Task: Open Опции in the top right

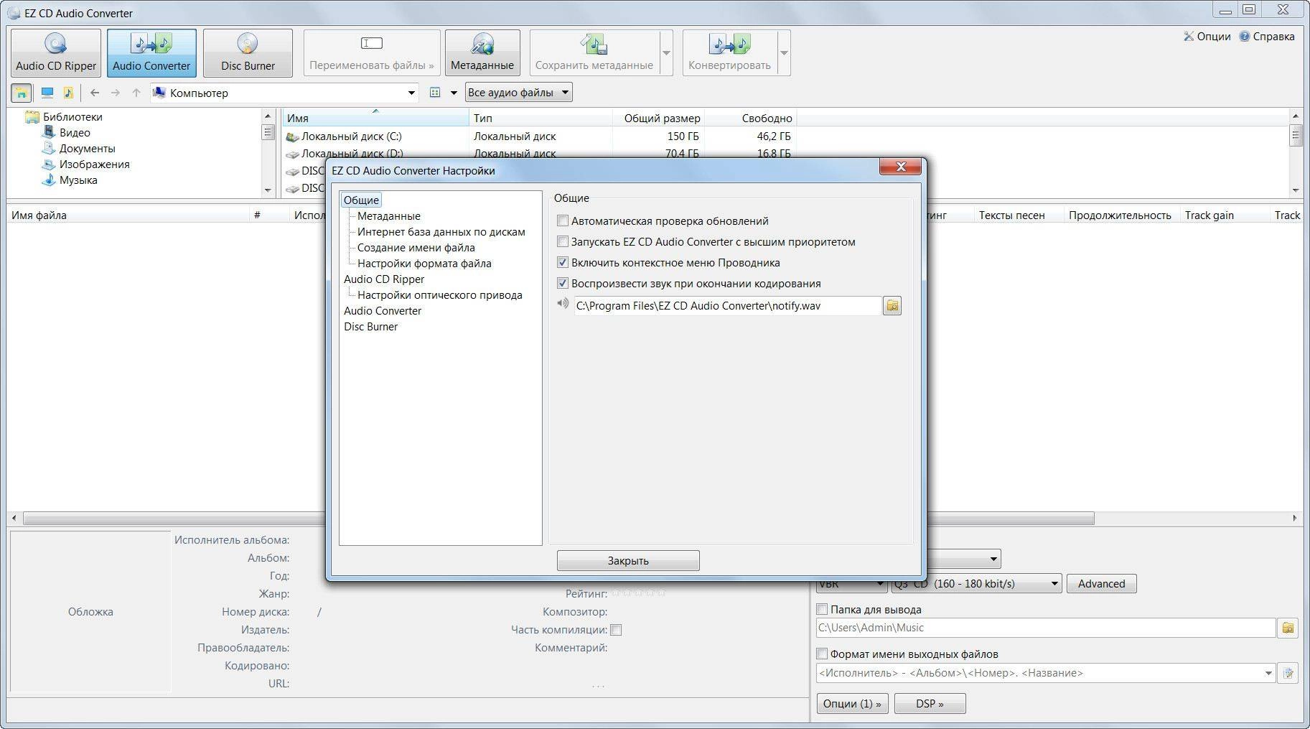Action: (1207, 37)
